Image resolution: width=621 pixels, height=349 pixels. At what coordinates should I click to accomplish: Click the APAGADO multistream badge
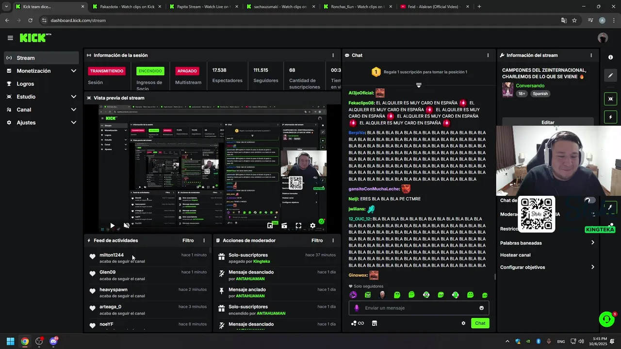click(187, 71)
